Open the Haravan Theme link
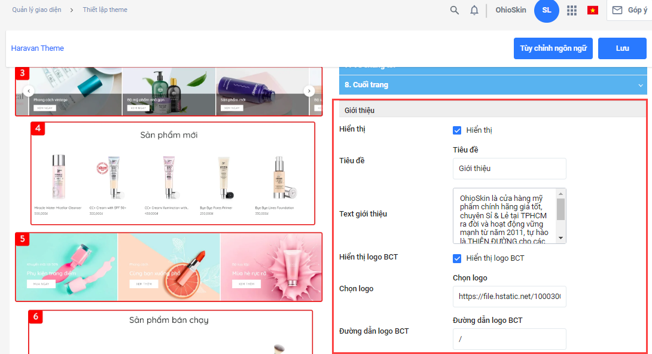 coord(37,48)
